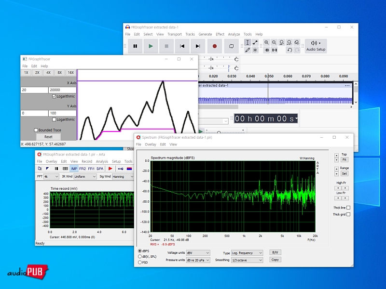Fit project to width in Audacity

(x=289, y=42)
